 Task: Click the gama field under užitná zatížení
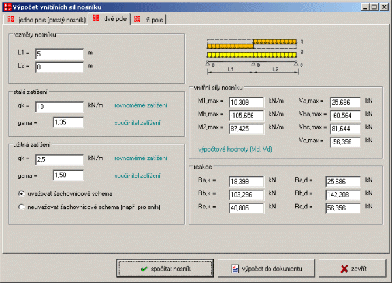[68, 175]
